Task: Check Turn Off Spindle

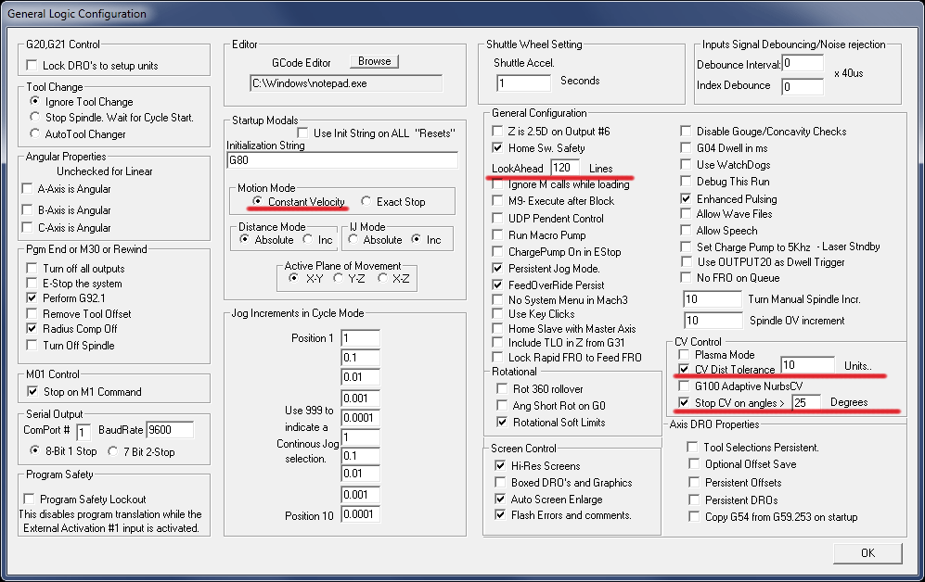Action: pos(32,345)
